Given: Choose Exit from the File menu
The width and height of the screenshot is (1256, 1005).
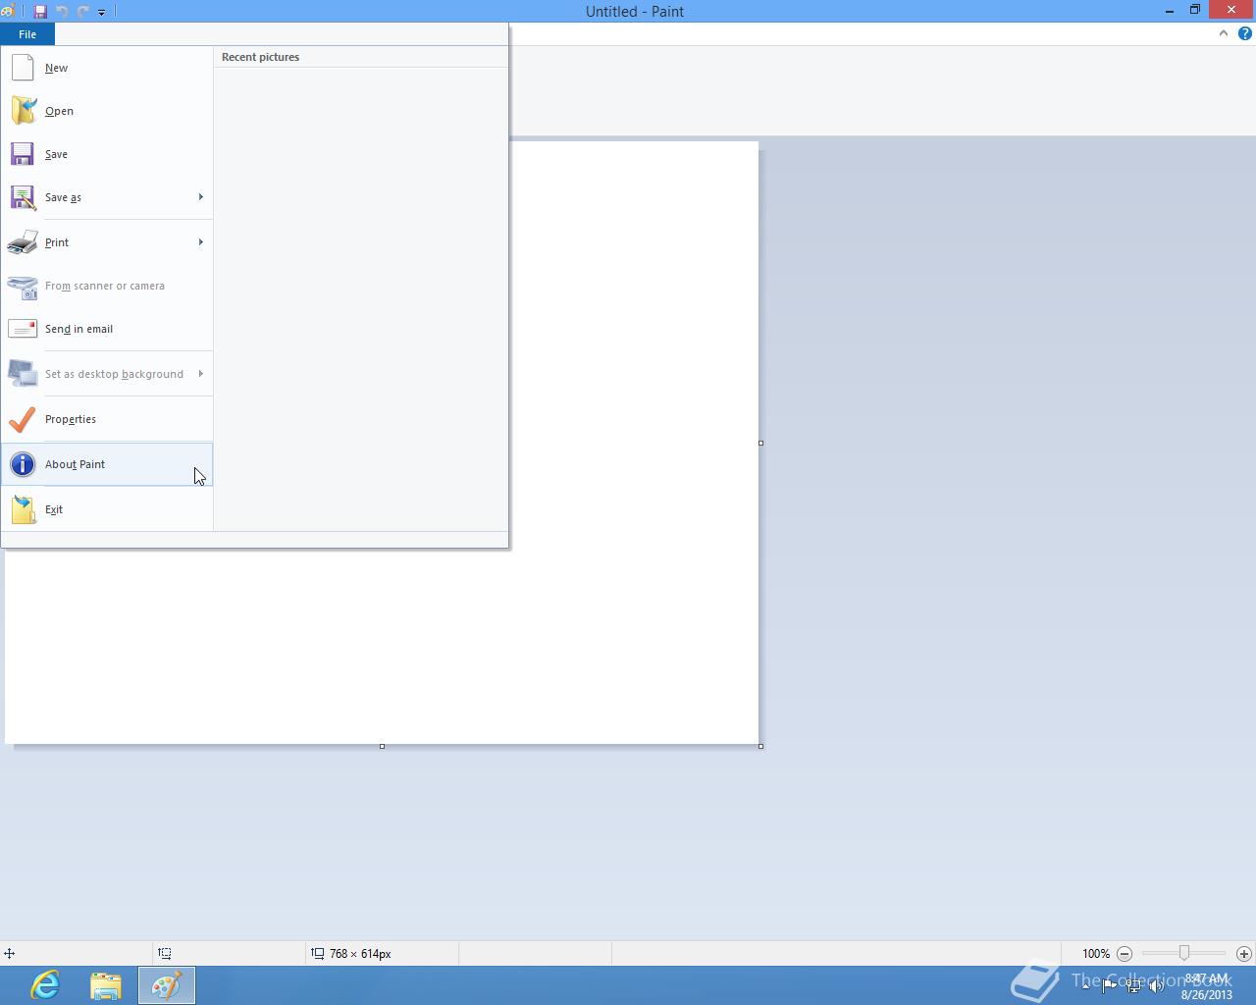Looking at the screenshot, I should [x=107, y=509].
